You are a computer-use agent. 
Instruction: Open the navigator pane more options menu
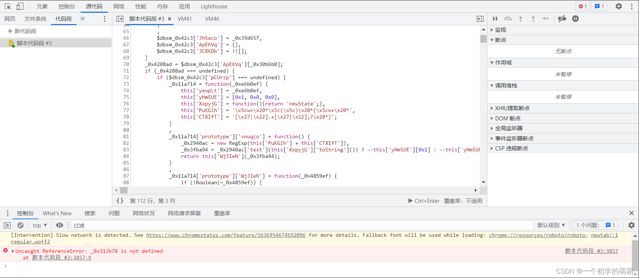(x=105, y=19)
